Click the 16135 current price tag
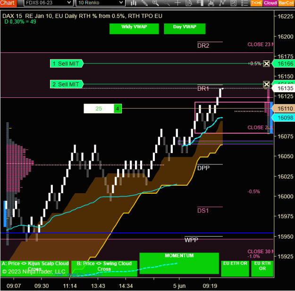The height and width of the screenshot is (291, 295). coord(284,88)
